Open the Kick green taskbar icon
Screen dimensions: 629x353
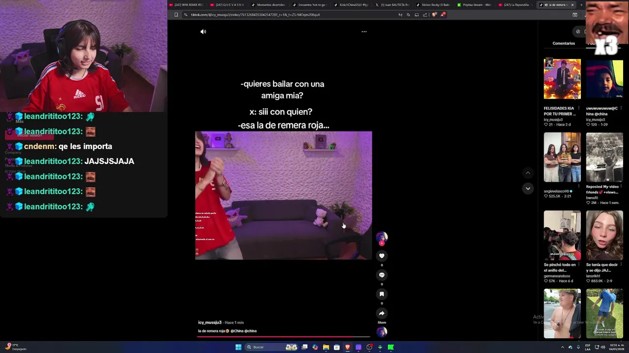point(391,347)
